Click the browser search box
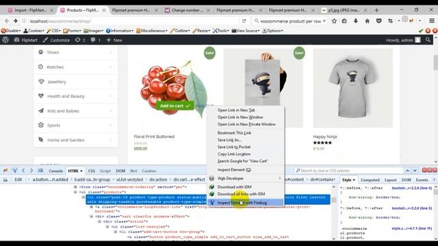438x246 pixels. click(289, 21)
